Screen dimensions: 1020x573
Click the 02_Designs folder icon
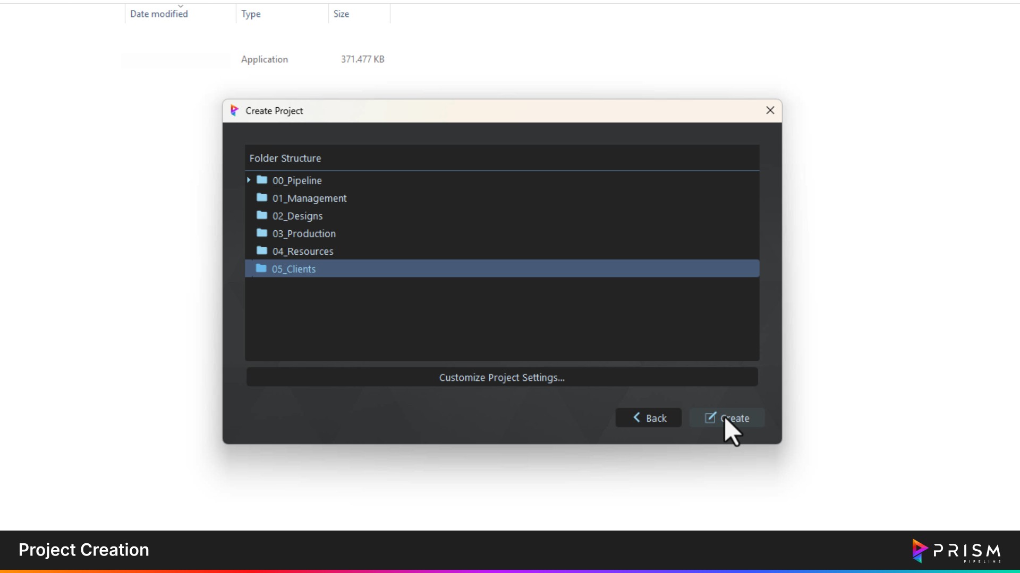(x=262, y=215)
